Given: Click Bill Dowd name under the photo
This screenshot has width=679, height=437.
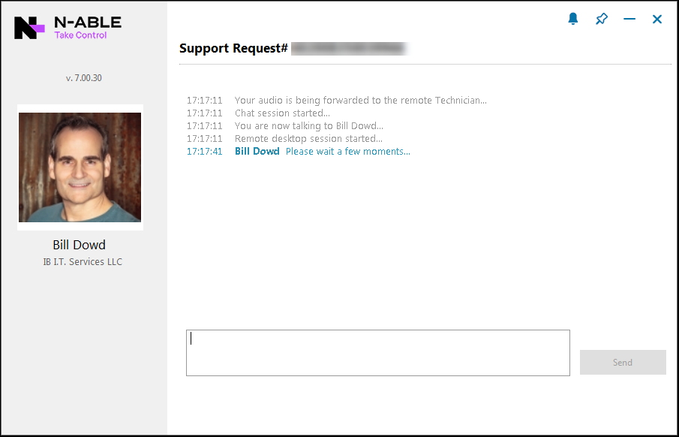Looking at the screenshot, I should [80, 245].
